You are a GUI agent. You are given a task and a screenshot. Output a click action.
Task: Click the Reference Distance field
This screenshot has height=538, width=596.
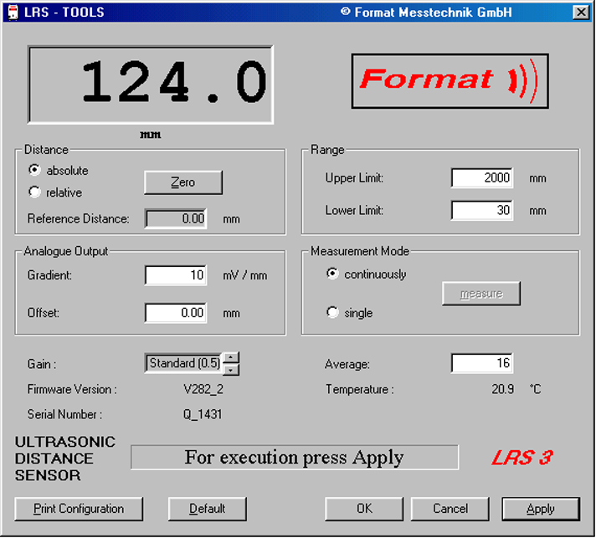(x=176, y=218)
